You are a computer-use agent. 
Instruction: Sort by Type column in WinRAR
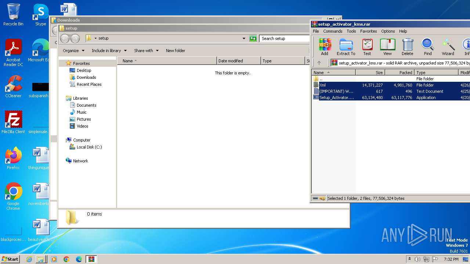(x=437, y=73)
